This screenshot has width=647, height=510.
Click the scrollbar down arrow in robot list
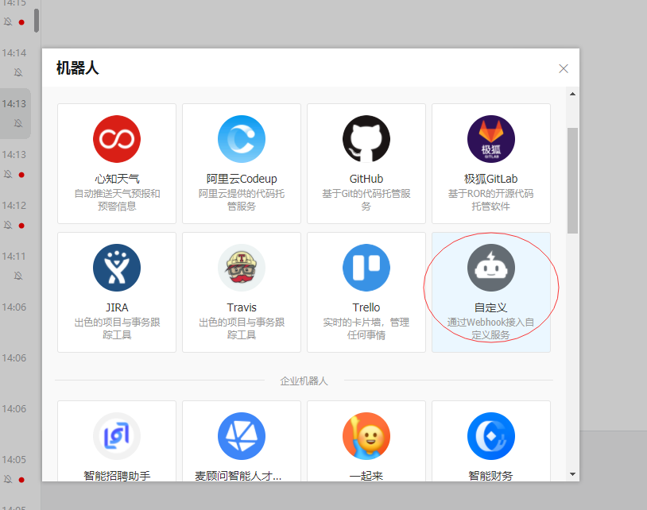(x=572, y=474)
